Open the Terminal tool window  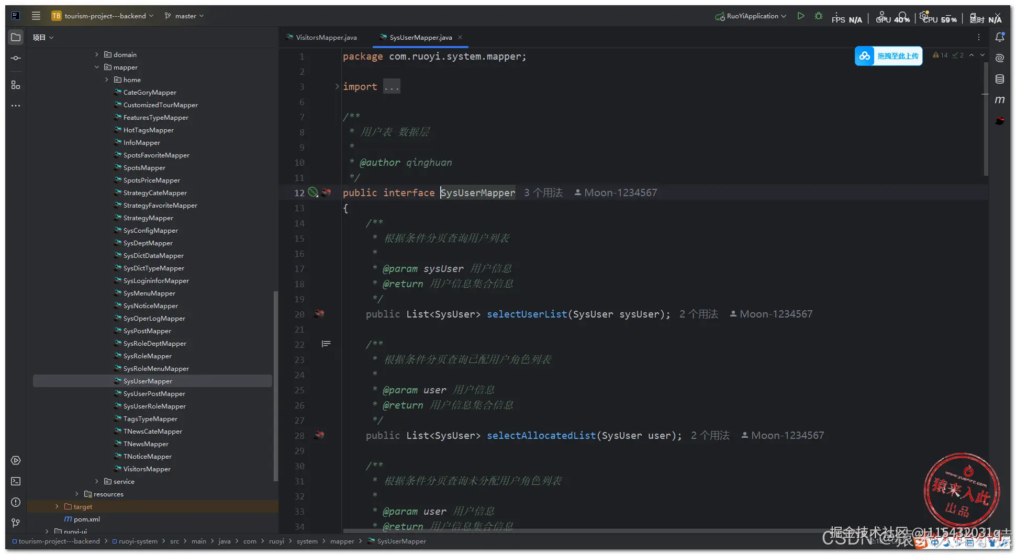pyautogui.click(x=16, y=481)
